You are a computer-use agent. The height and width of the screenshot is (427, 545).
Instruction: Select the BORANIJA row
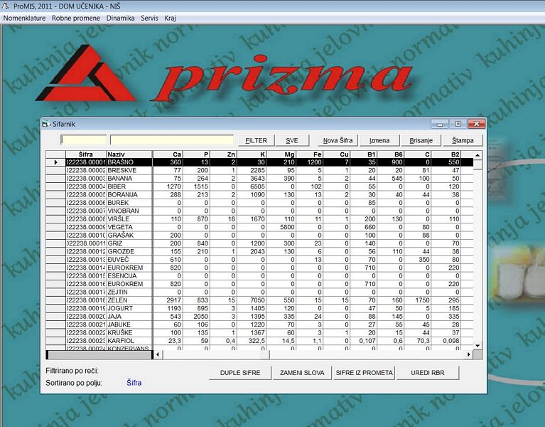(259, 194)
